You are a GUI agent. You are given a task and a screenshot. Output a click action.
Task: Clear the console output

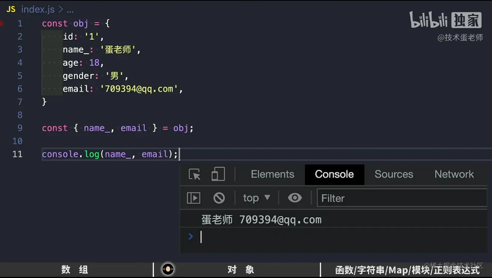[x=219, y=198]
